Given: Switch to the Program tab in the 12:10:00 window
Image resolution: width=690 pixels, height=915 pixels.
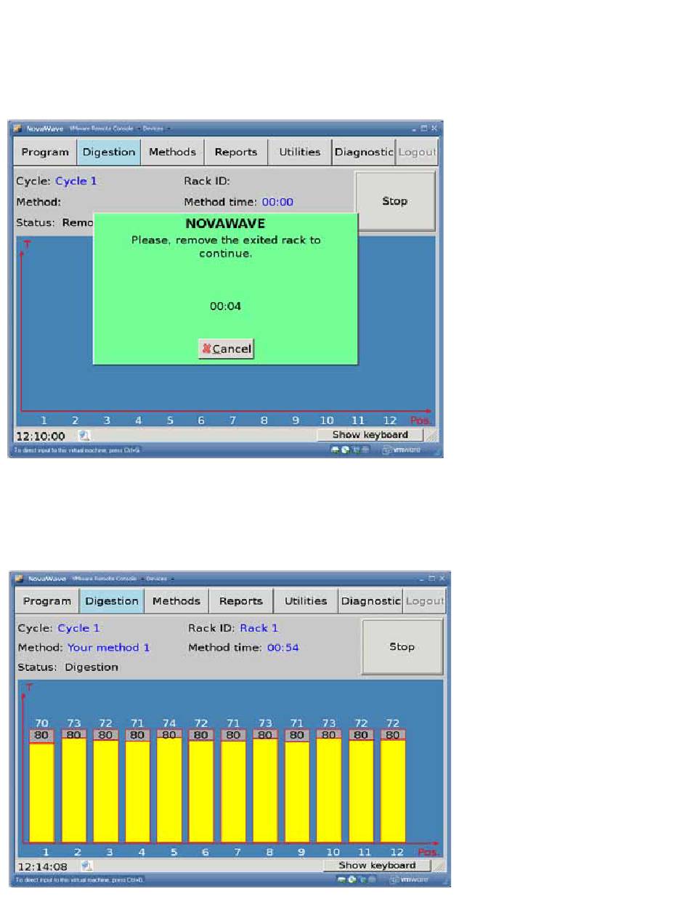Looking at the screenshot, I should point(45,152).
